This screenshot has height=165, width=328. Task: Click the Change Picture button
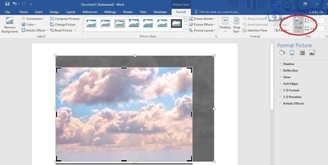[63, 25]
